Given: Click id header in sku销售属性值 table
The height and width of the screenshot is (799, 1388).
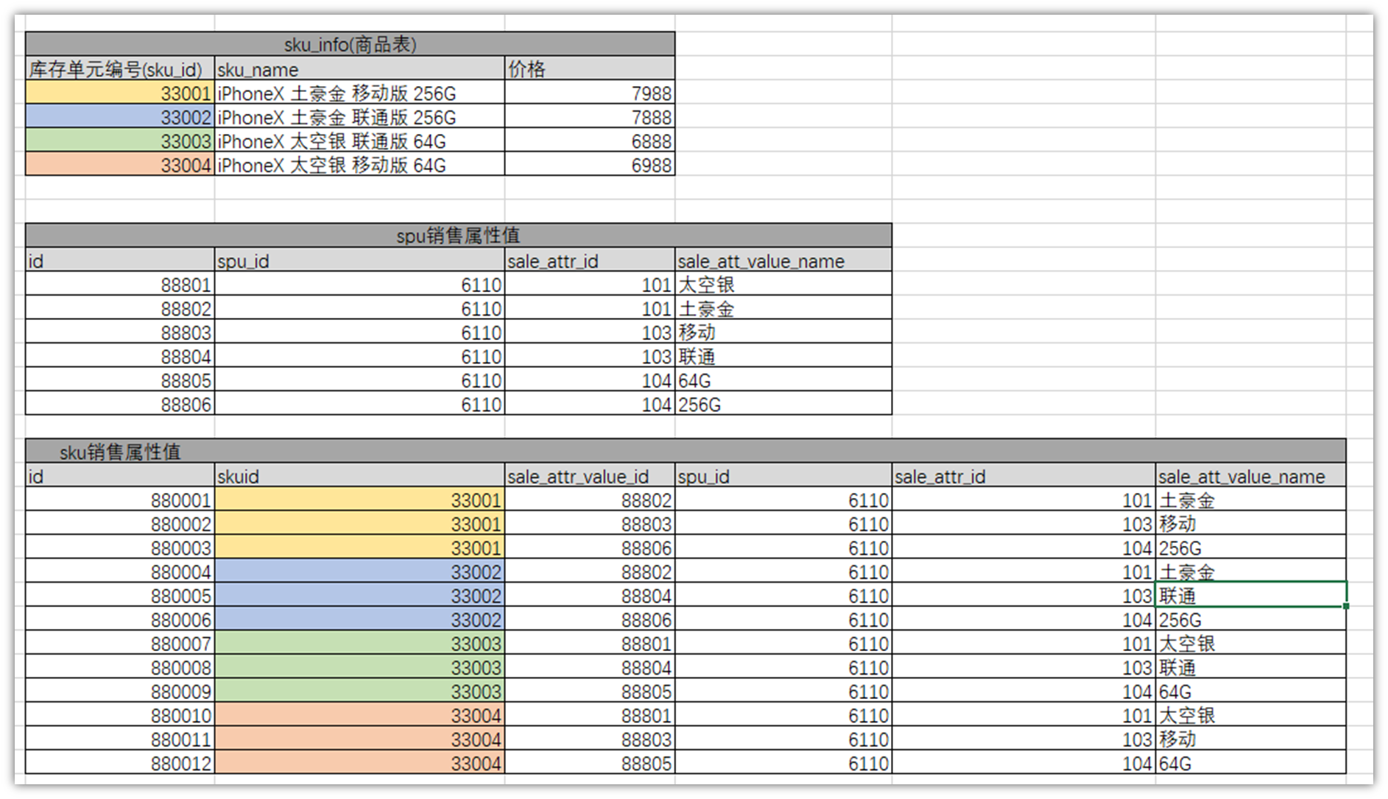Looking at the screenshot, I should [x=120, y=475].
